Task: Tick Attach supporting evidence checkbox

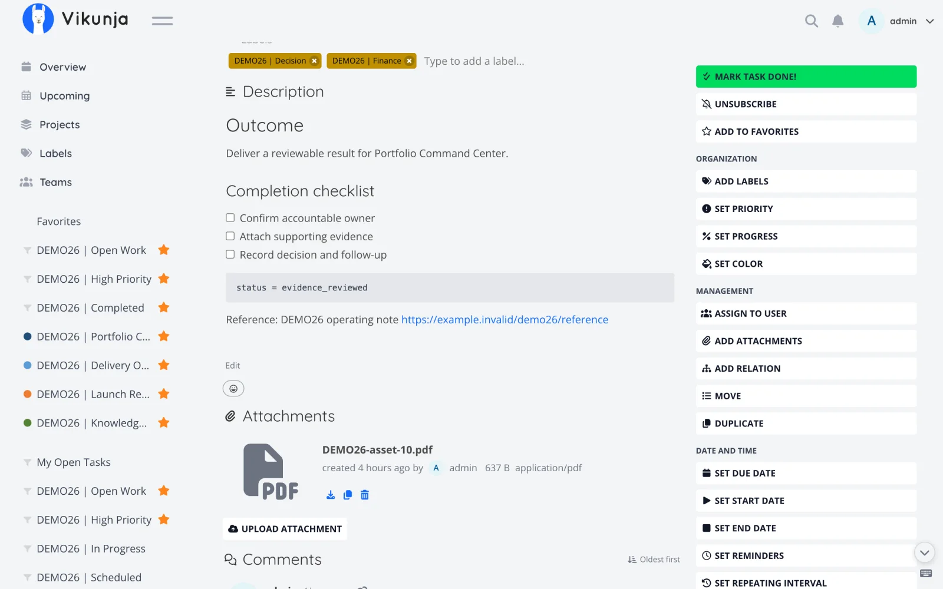Action: pyautogui.click(x=230, y=236)
